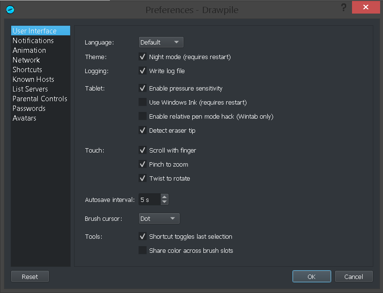This screenshot has height=293, width=383.
Task: Open the Brush cursor dropdown
Action: [x=159, y=218]
